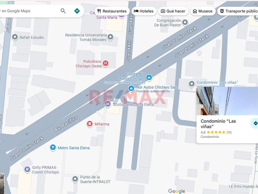The width and height of the screenshot is (258, 194).
Task: Click the Toyota Nor Autos Chiclayo marker
Action: [149, 77]
